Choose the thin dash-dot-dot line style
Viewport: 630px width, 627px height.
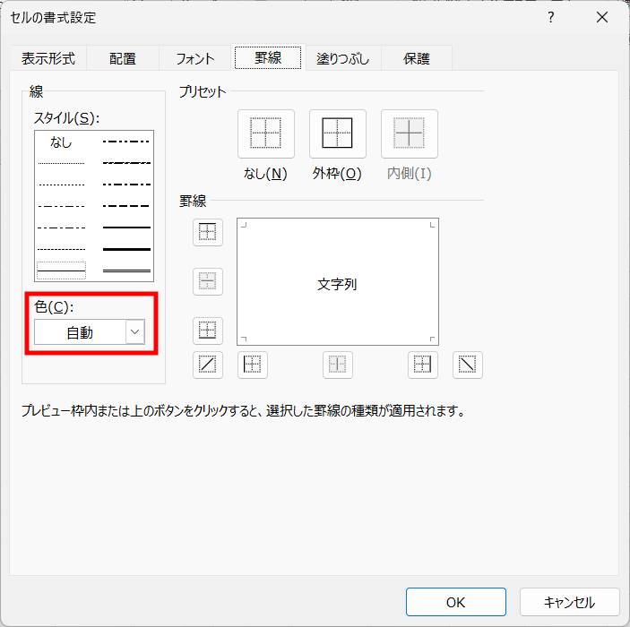[61, 206]
